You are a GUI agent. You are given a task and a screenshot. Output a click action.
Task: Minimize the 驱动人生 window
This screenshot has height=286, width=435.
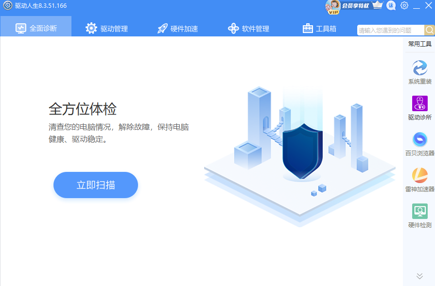pyautogui.click(x=417, y=6)
